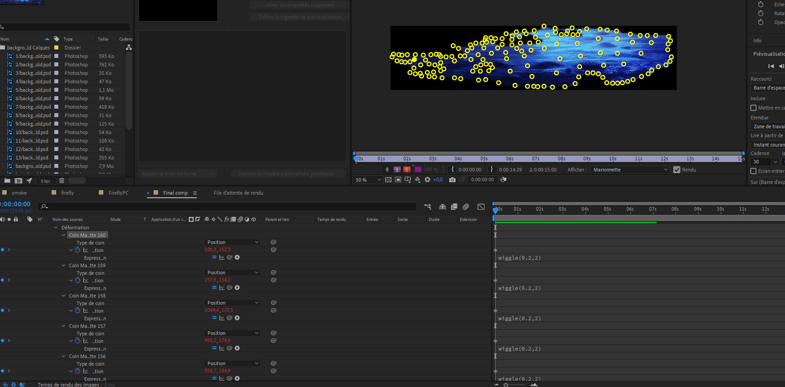Open the show channel RGB icon
Screen dimensions: 785x387
pos(417,179)
